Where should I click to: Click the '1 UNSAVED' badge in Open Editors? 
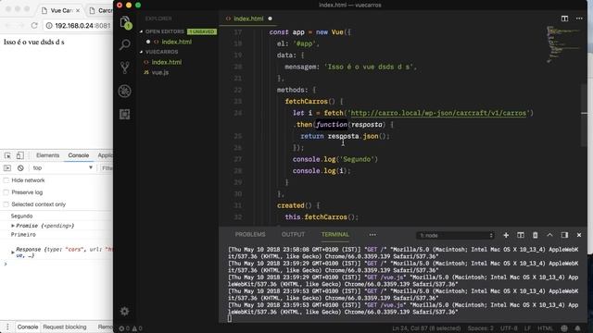(x=202, y=31)
